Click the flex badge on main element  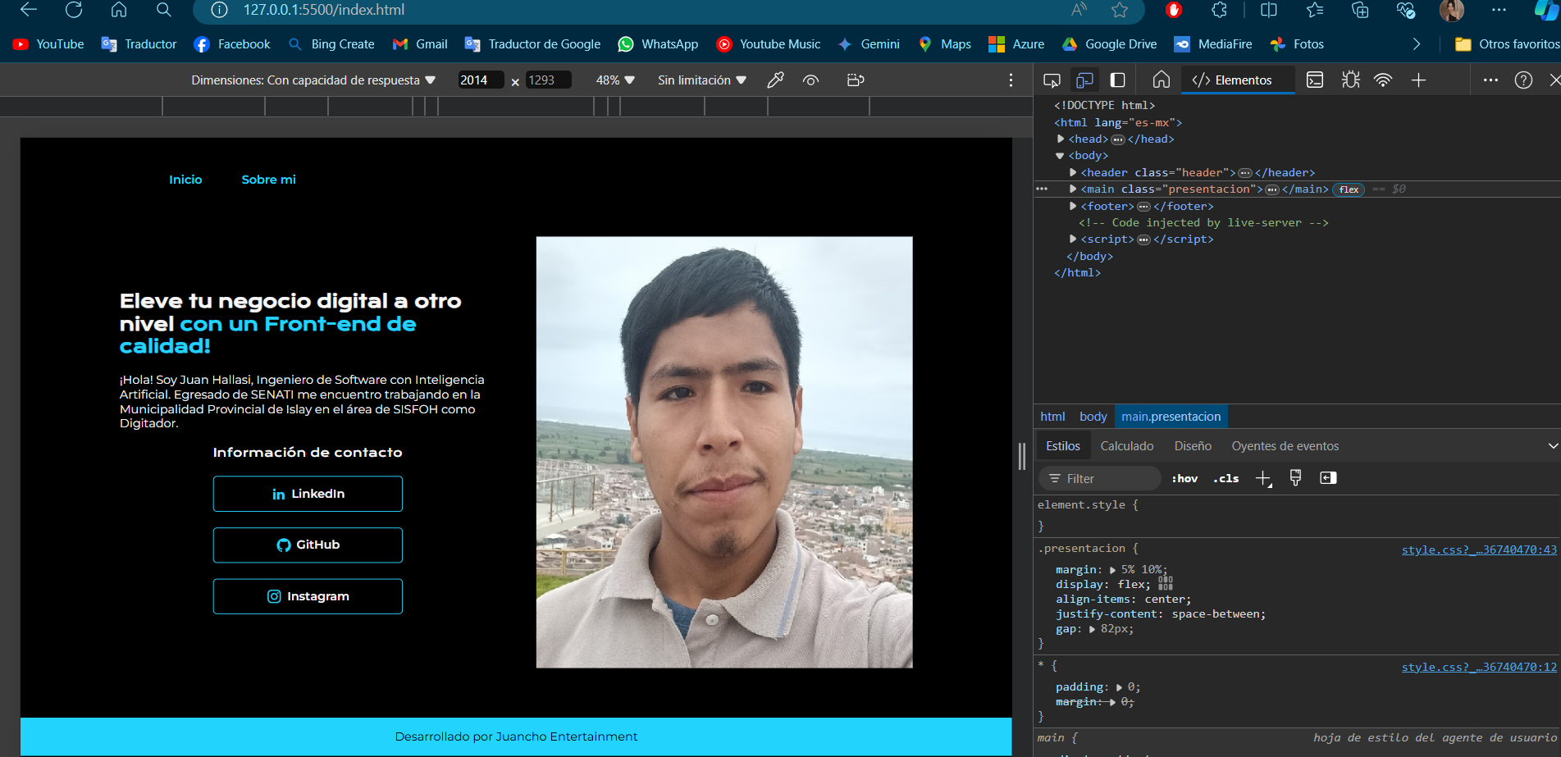coord(1349,189)
